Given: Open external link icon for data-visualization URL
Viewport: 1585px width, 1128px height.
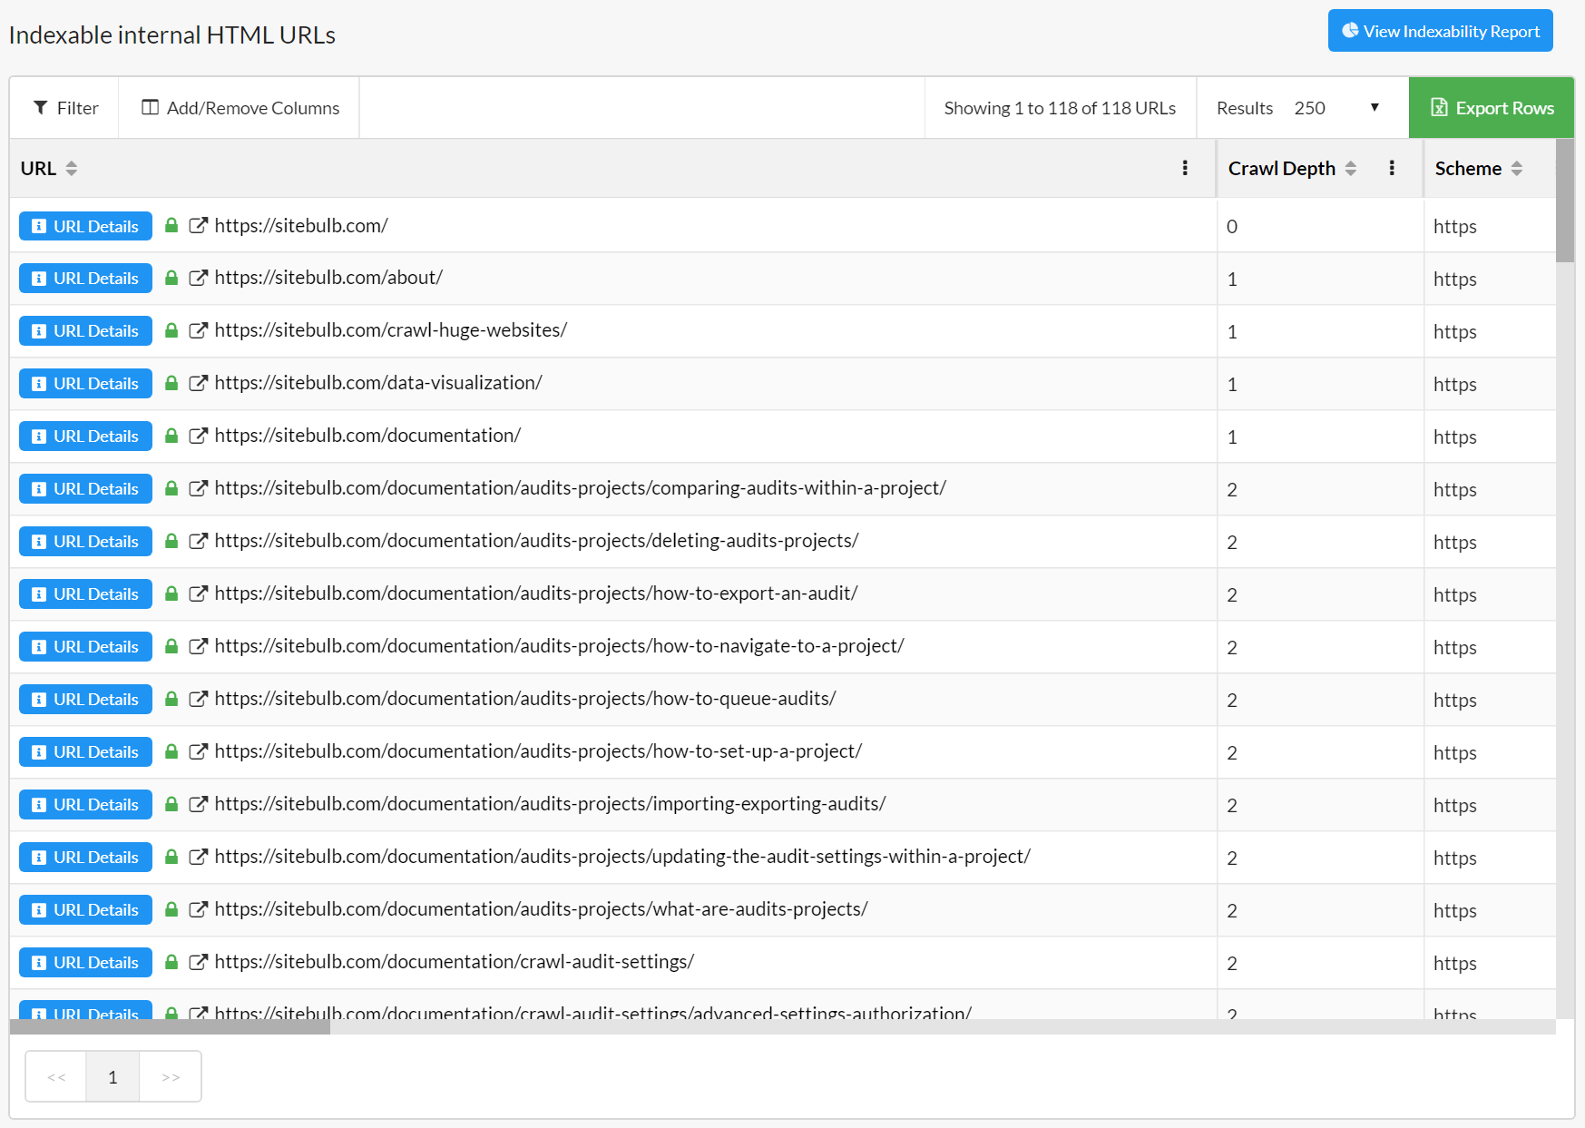Looking at the screenshot, I should coord(198,383).
